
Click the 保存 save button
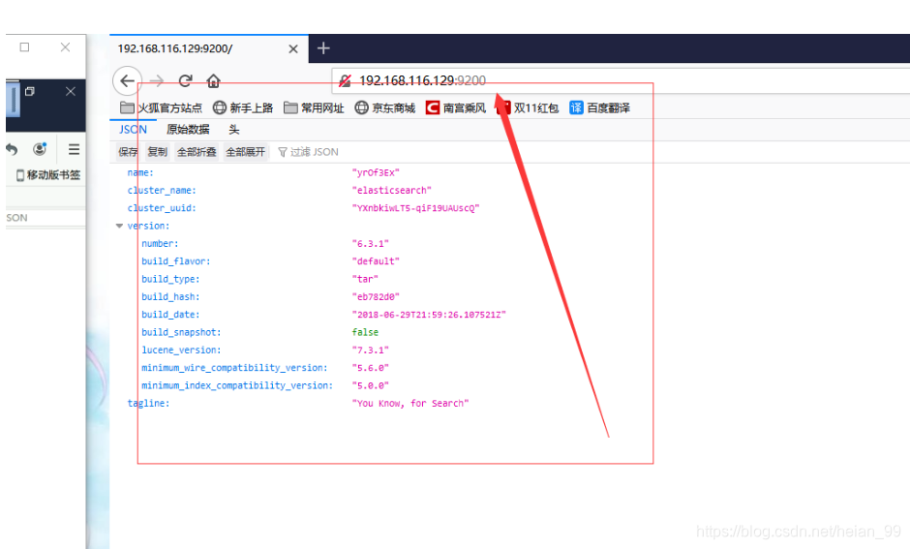coord(128,152)
